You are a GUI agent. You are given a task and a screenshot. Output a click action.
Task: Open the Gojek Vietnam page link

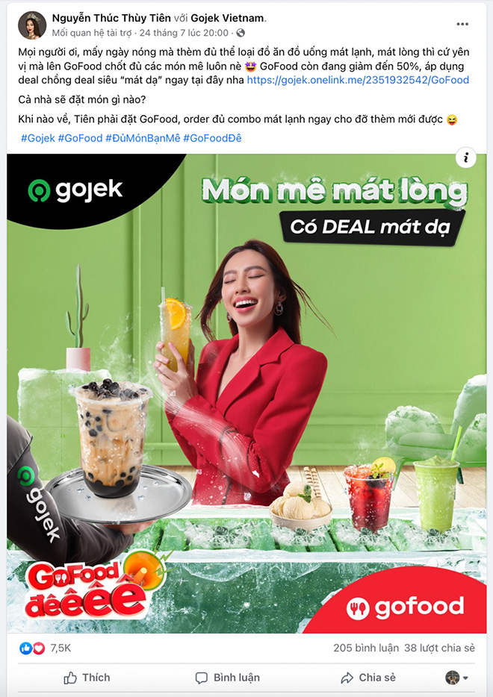pos(227,18)
